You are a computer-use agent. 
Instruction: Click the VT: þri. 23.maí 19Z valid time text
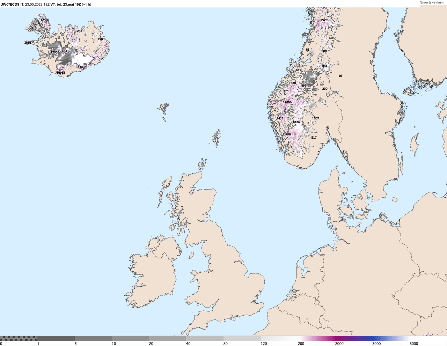(66, 5)
